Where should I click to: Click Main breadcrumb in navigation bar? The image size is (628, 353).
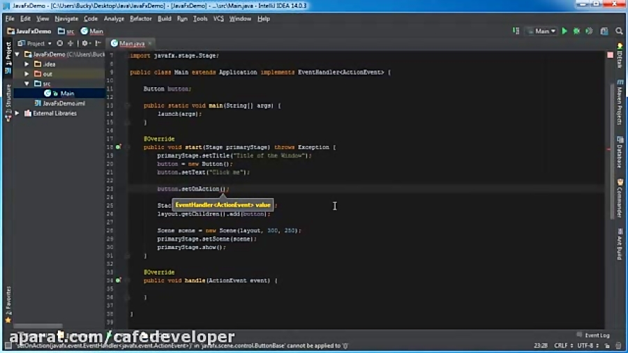pos(92,31)
